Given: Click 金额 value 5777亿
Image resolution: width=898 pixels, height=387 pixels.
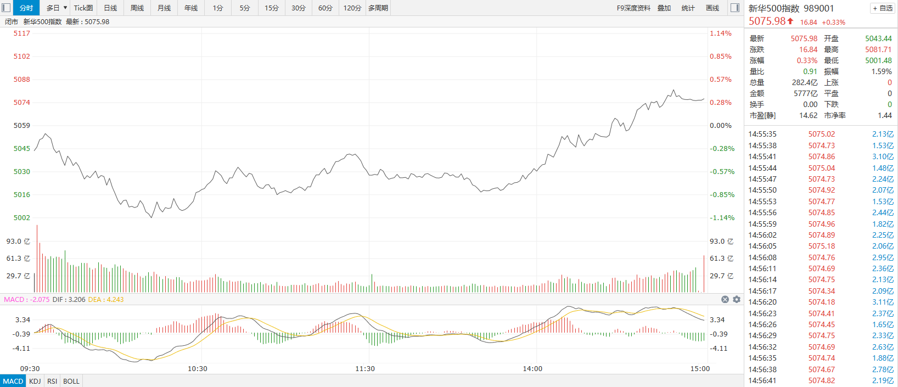Looking at the screenshot, I should (805, 93).
